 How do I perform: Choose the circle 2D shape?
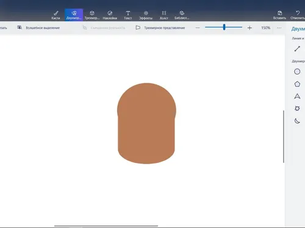pos(297,72)
